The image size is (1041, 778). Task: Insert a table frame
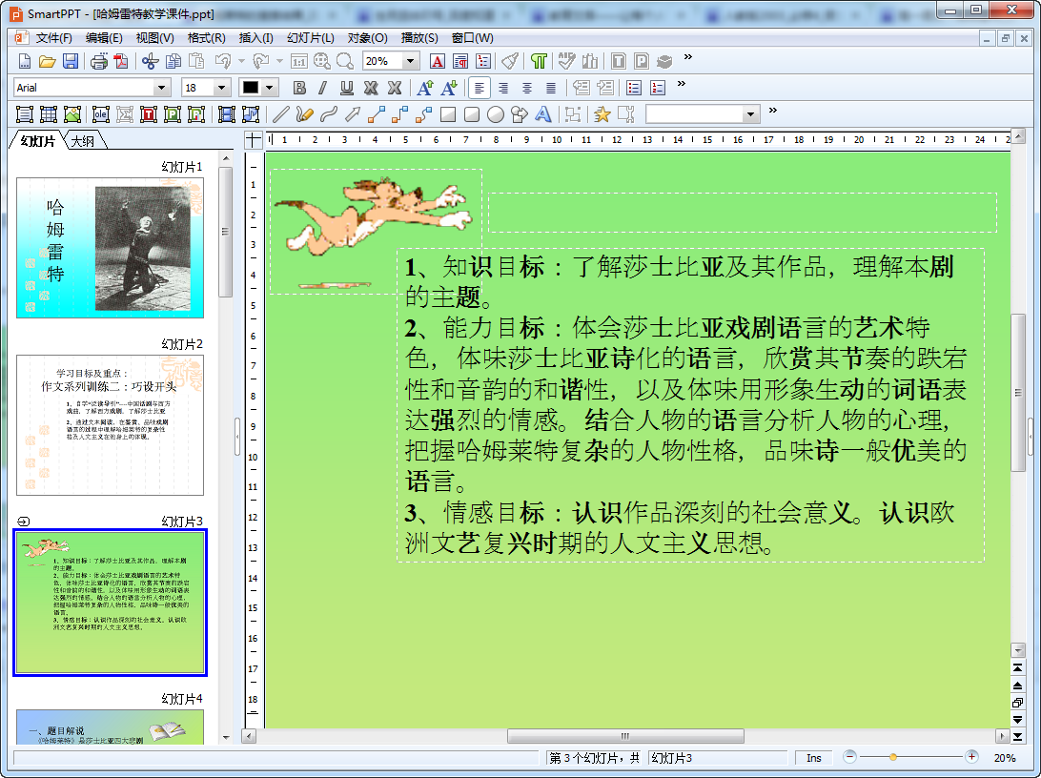click(49, 114)
